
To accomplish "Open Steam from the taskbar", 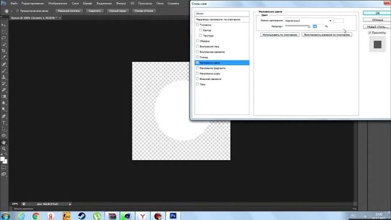I will point(82,216).
